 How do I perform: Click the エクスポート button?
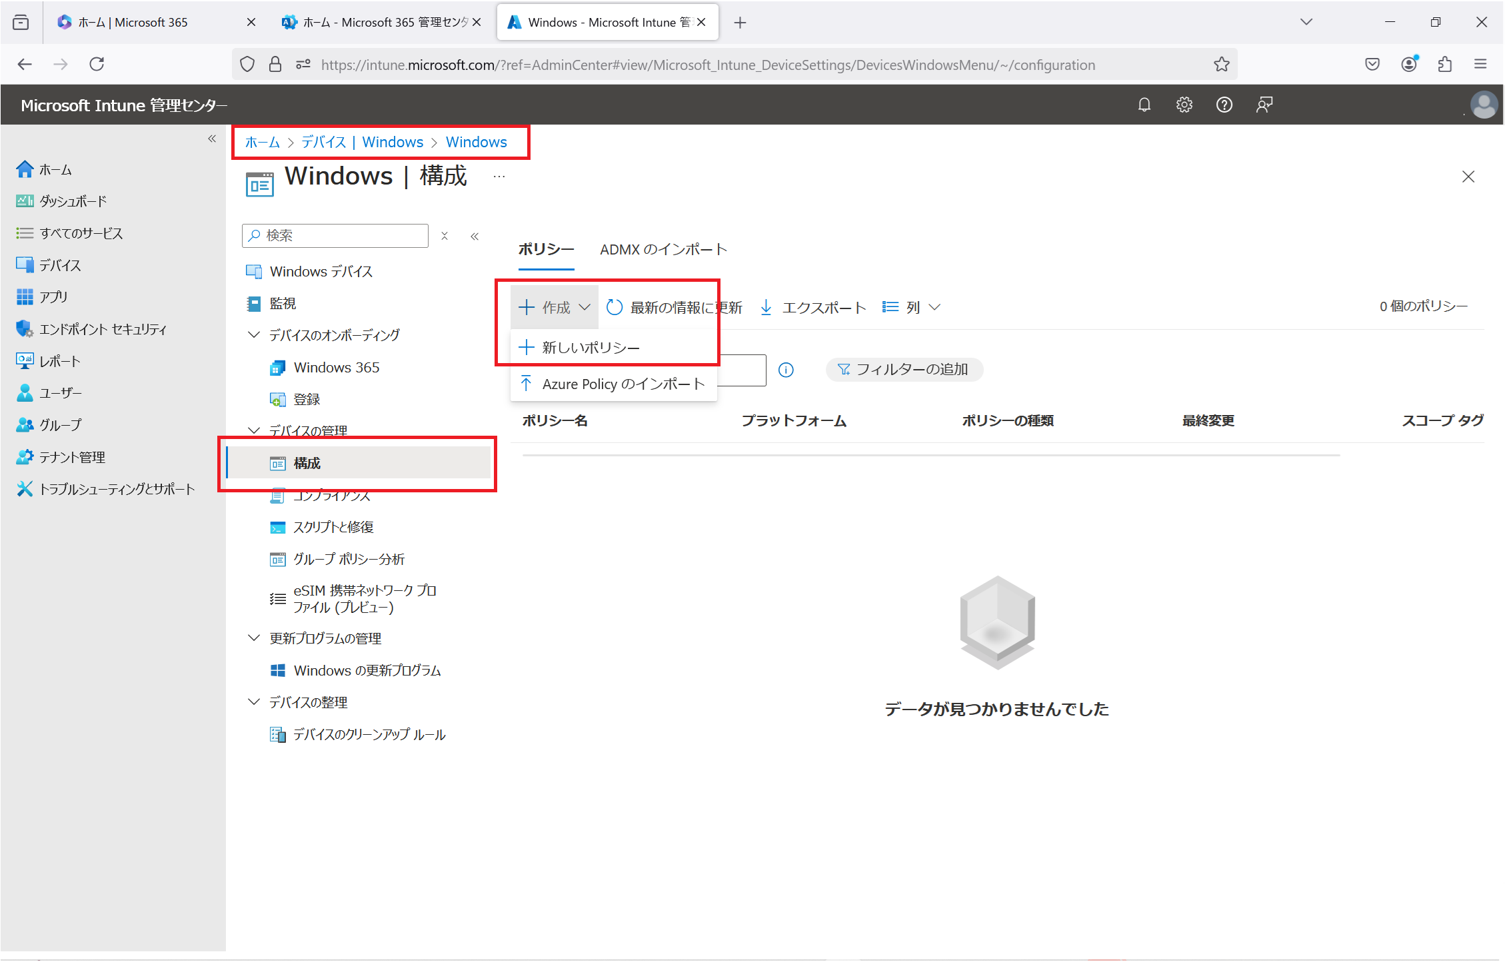point(812,307)
